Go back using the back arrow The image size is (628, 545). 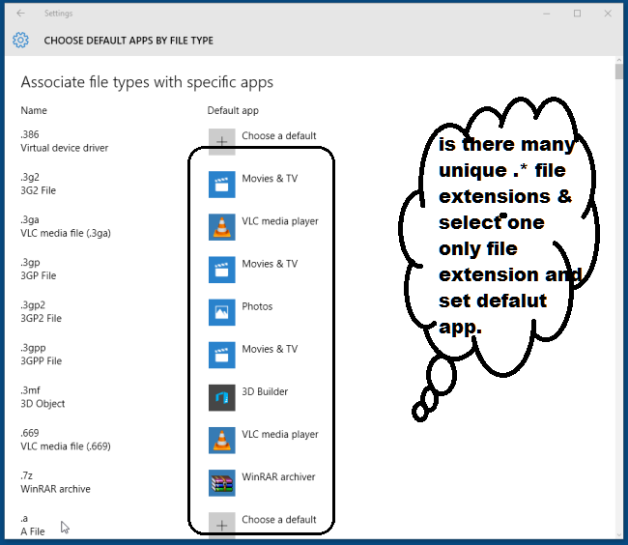21,14
